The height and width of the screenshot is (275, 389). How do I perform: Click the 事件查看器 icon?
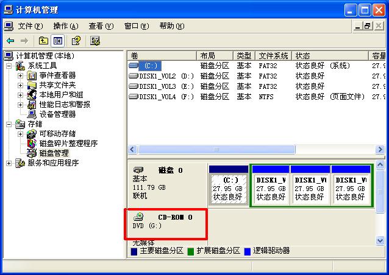[x=32, y=75]
